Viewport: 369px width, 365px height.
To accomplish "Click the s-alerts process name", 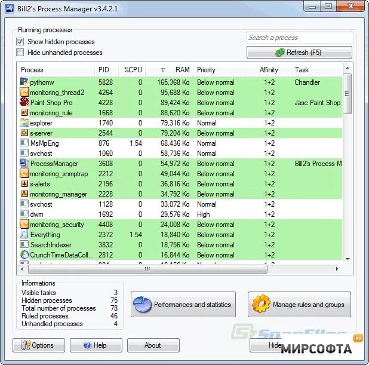I will tap(40, 184).
